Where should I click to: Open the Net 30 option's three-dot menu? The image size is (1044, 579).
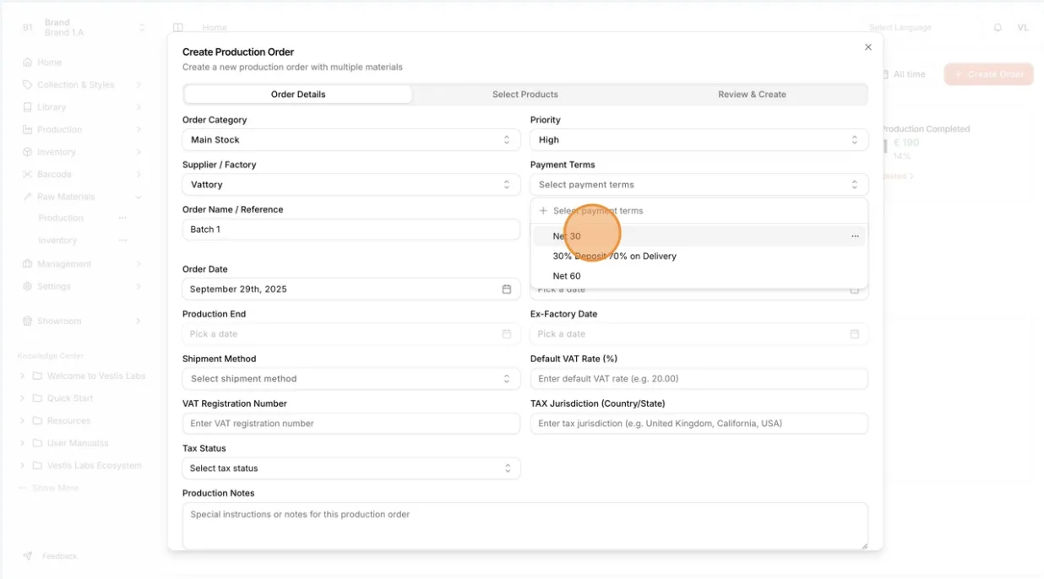tap(855, 236)
